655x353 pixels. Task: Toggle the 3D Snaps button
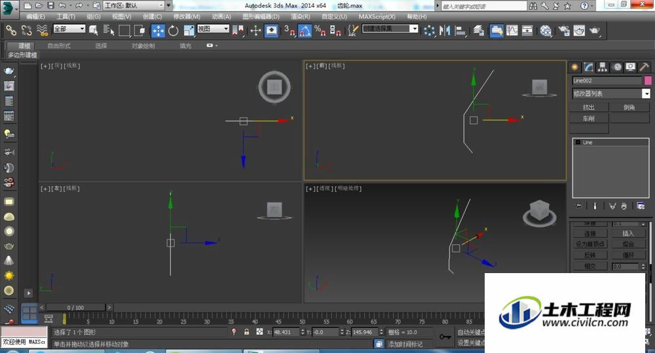tap(290, 30)
